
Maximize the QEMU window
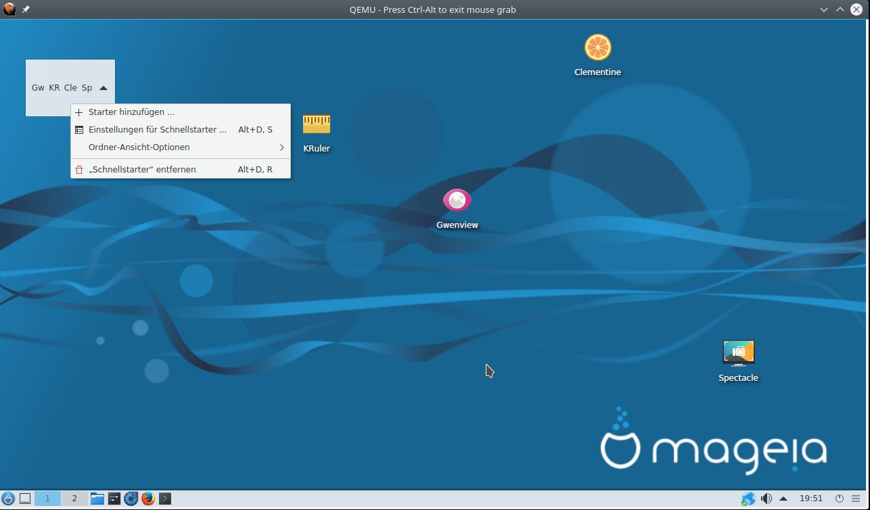coord(840,9)
